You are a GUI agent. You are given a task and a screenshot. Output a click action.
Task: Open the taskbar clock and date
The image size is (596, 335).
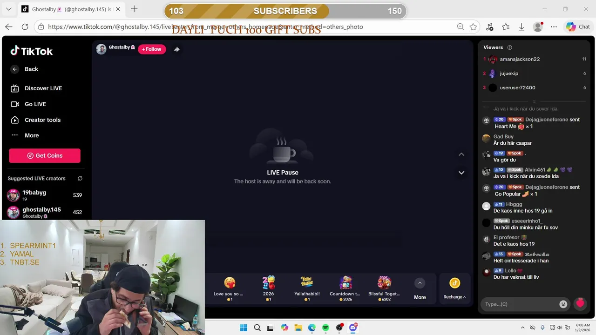point(583,328)
